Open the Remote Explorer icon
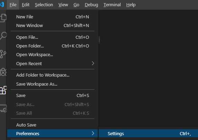The image size is (198, 140). click(x=3, y=108)
